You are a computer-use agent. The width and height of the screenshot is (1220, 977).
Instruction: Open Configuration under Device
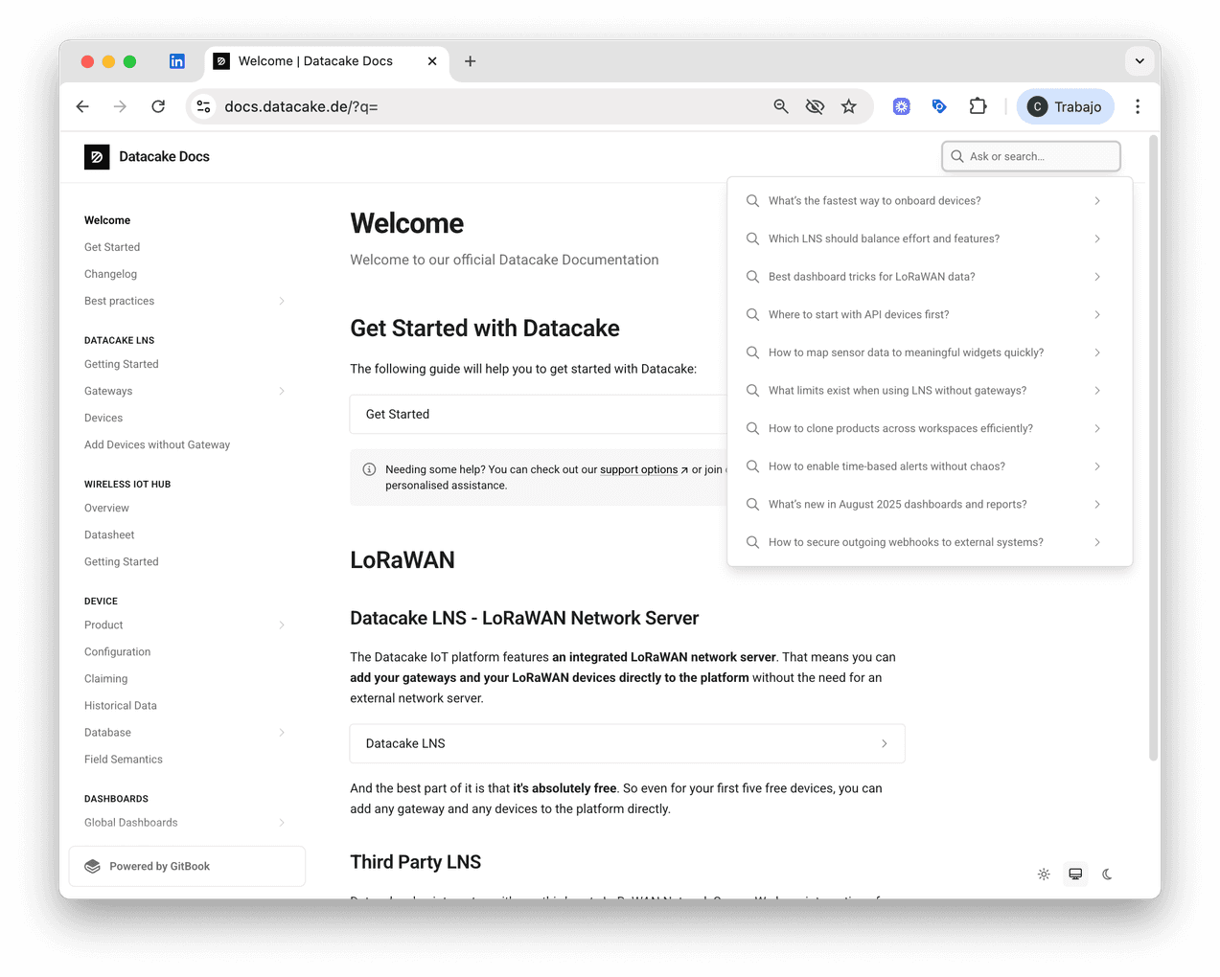click(x=117, y=651)
